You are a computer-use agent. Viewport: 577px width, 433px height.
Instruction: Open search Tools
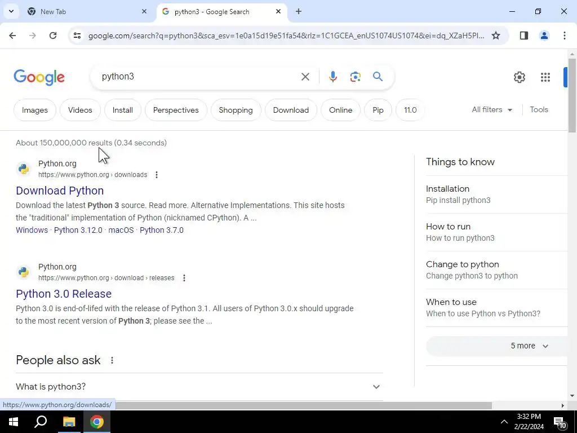click(x=539, y=110)
